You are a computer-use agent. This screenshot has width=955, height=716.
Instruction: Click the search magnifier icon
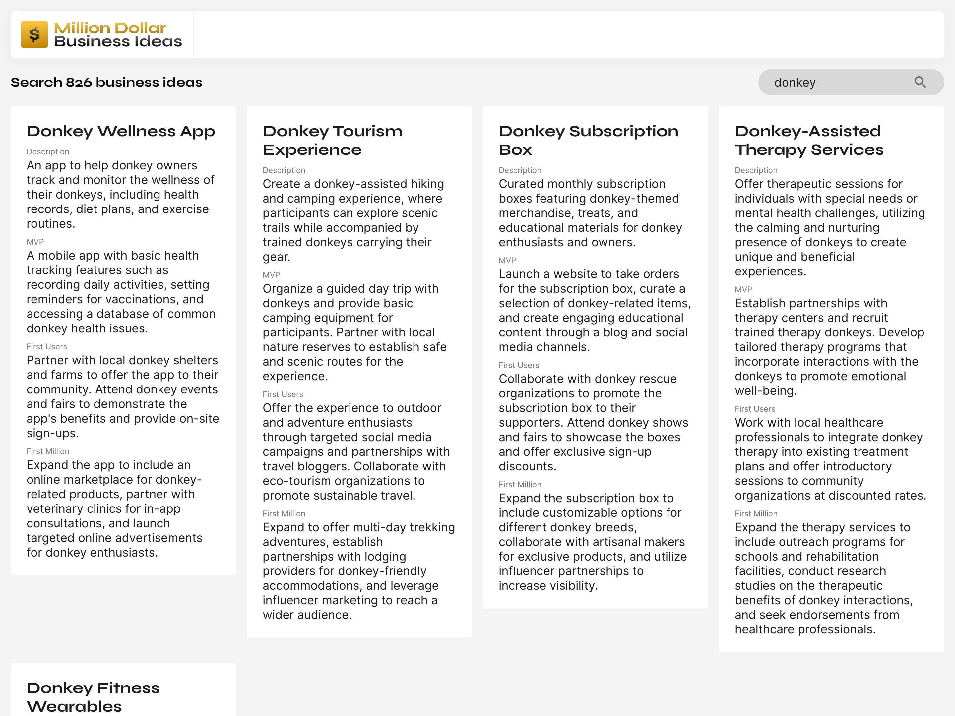[x=920, y=82]
